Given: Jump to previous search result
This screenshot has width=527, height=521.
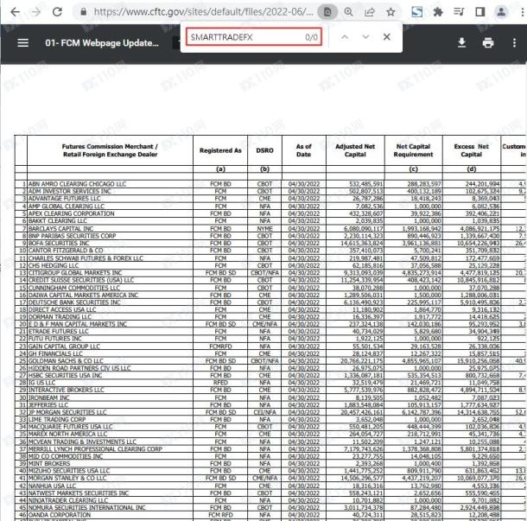Looking at the screenshot, I should point(345,37).
